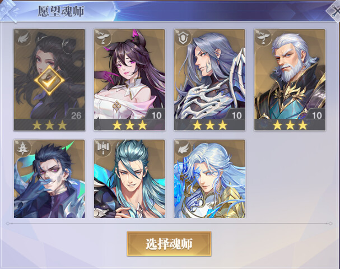The image size is (340, 269).
Task: Click wing class icon on first card
Action: [x=23, y=38]
